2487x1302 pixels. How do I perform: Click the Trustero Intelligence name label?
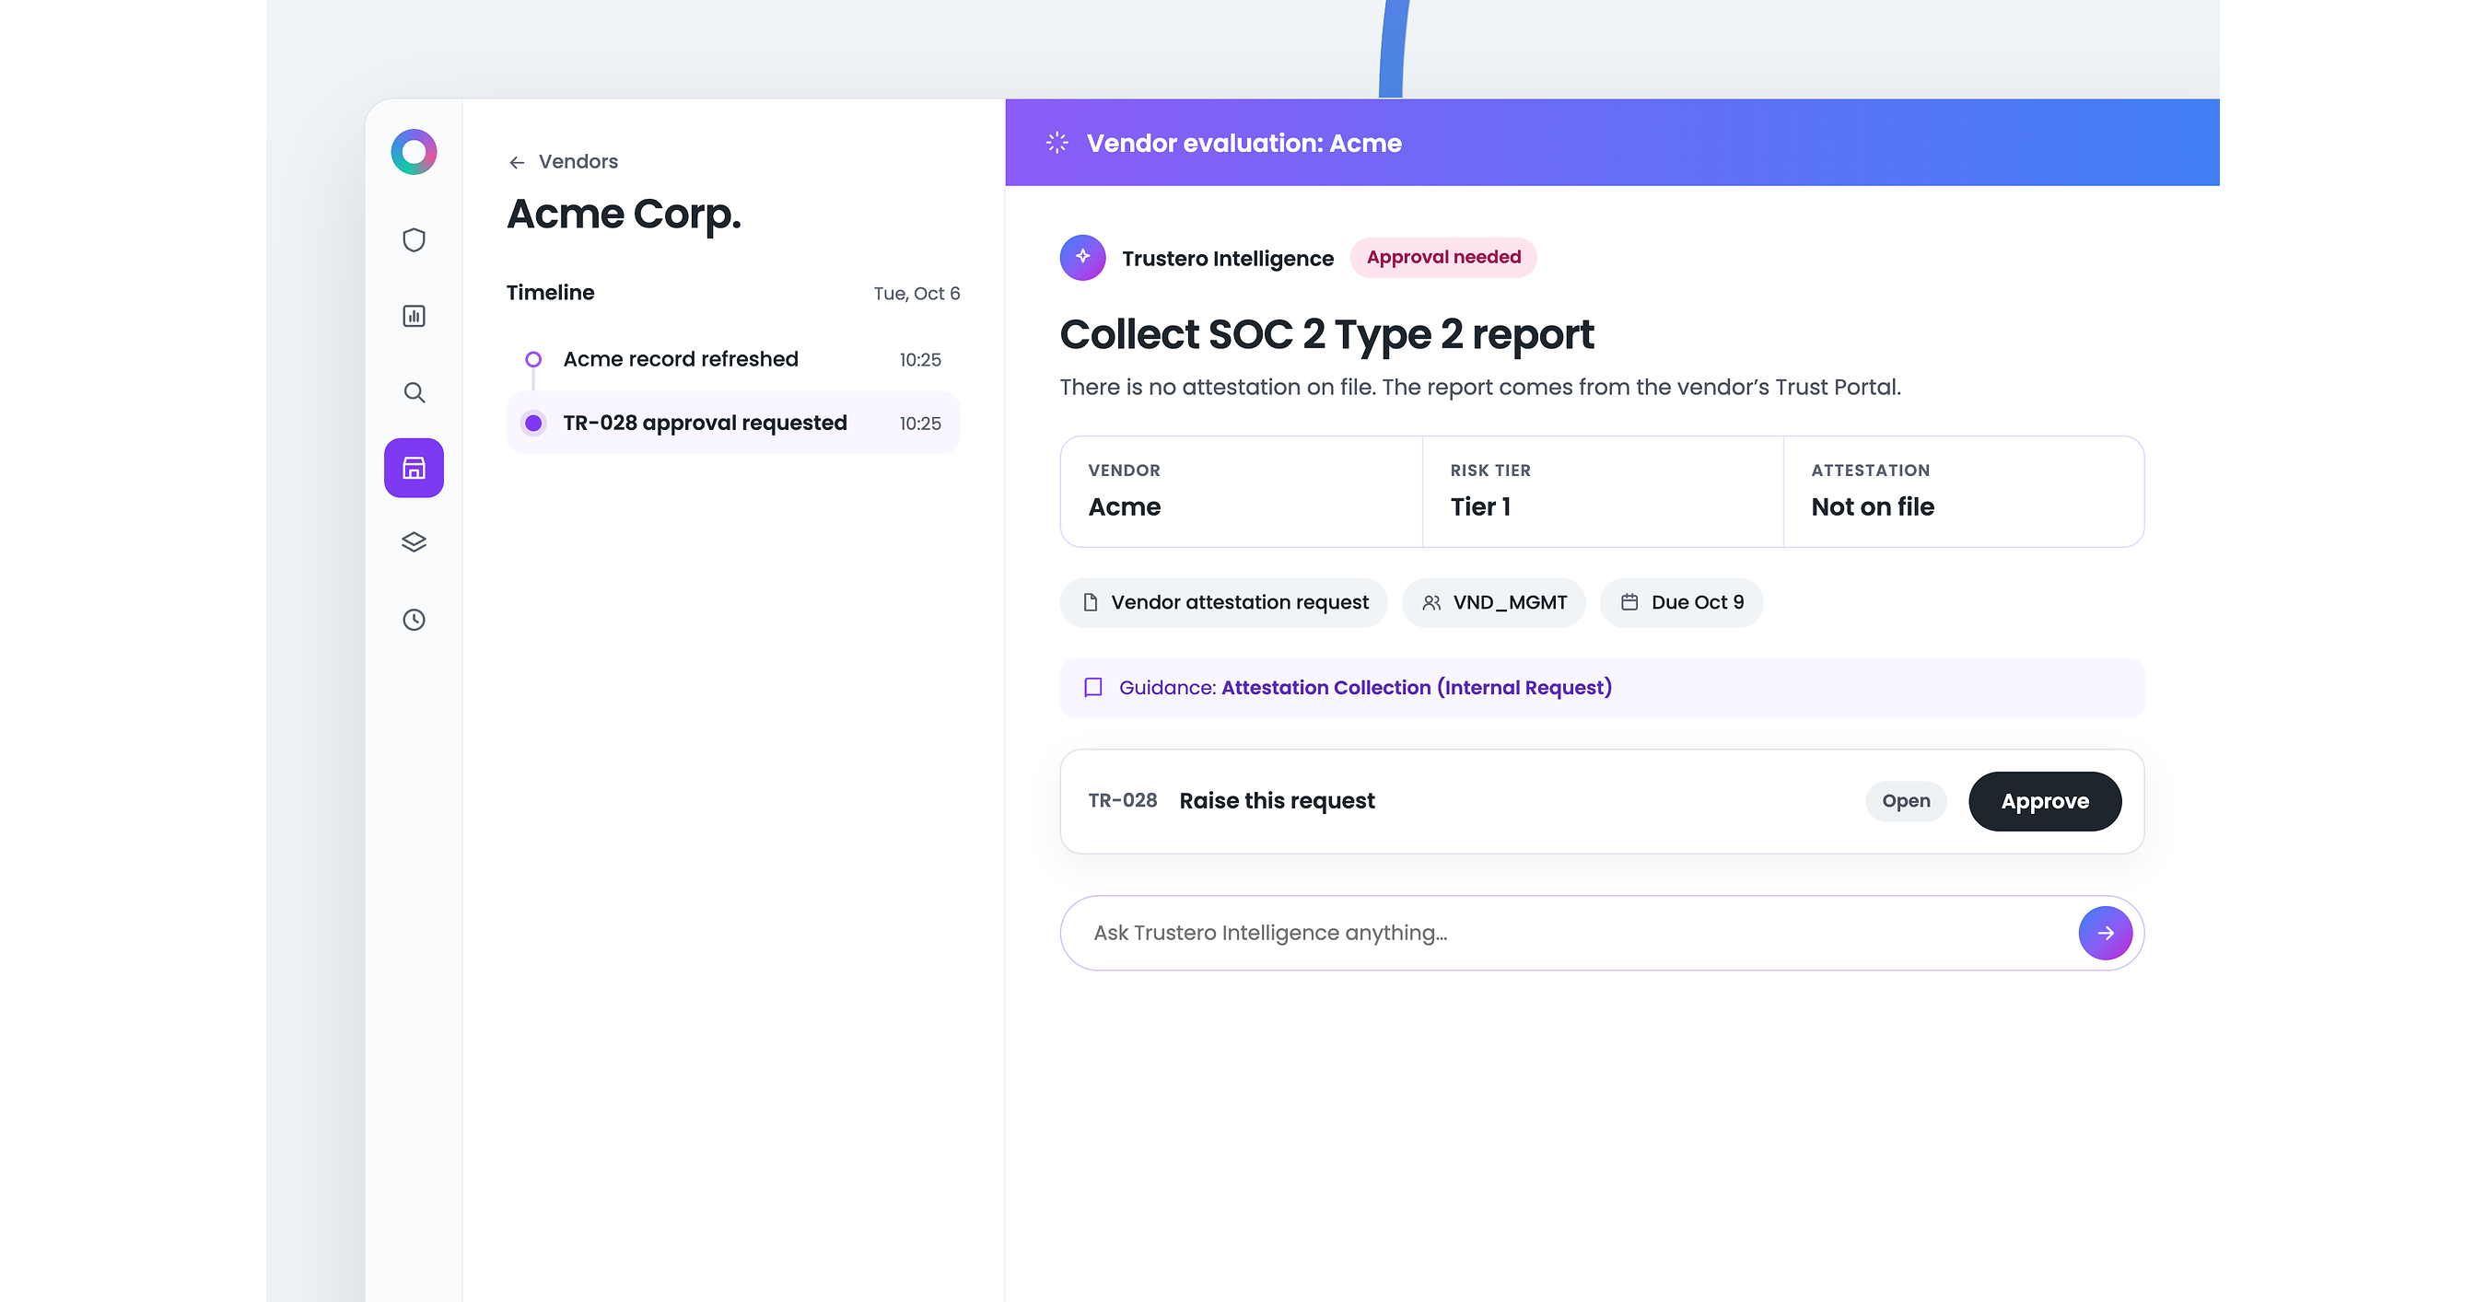[x=1227, y=259]
